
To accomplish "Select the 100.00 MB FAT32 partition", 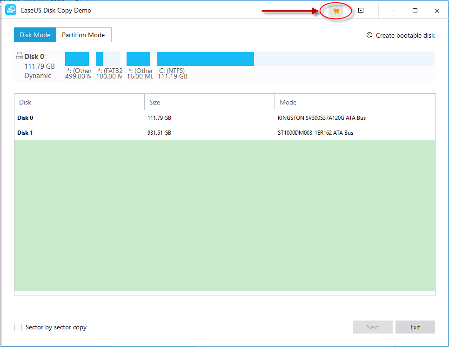I will 107,59.
